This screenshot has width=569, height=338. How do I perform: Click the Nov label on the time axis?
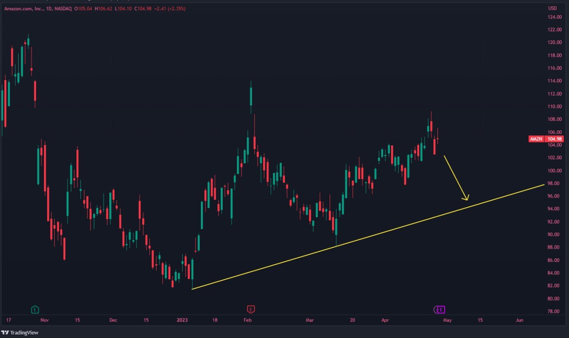(x=44, y=320)
